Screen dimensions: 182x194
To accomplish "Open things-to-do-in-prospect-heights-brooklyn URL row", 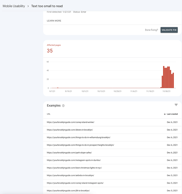I will (x=112, y=145).
